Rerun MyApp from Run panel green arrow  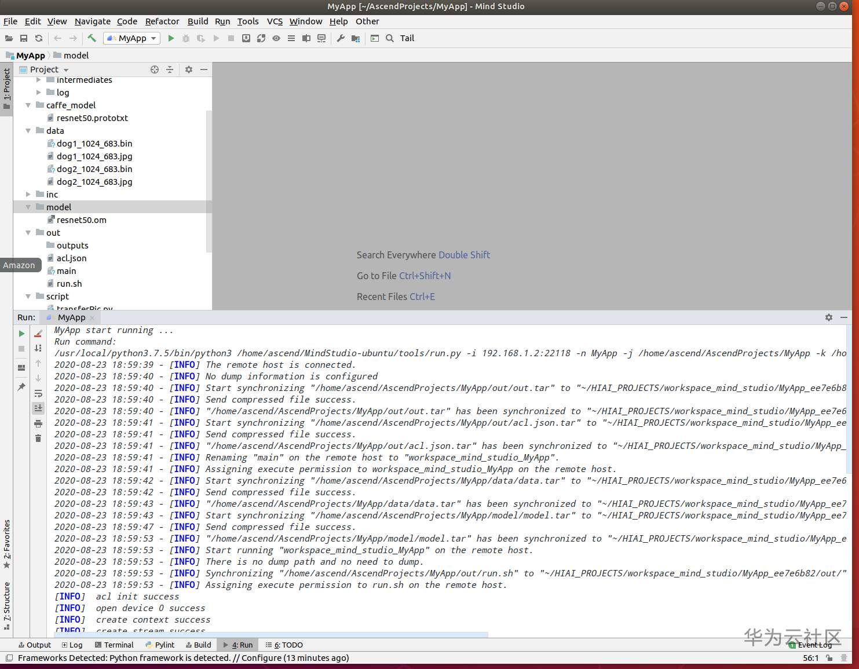21,334
